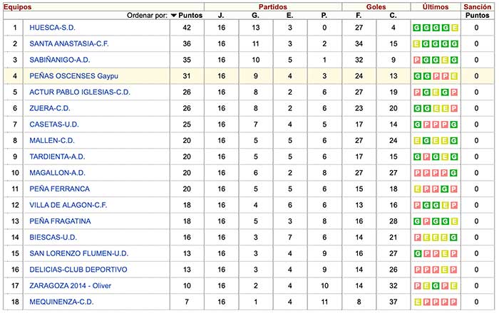
Task: Go to TARDIENTA-A.D. team page
Action: tap(58, 156)
